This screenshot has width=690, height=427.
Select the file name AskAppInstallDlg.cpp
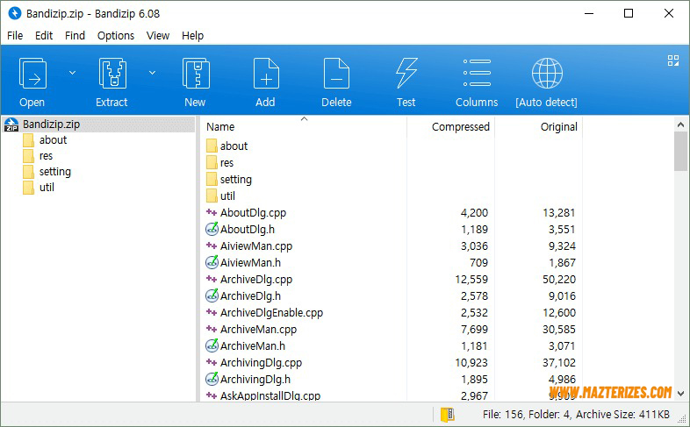[270, 395]
